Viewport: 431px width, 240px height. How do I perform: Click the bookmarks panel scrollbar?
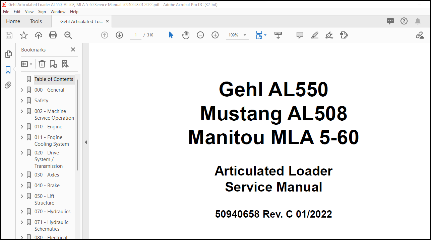pos(78,125)
